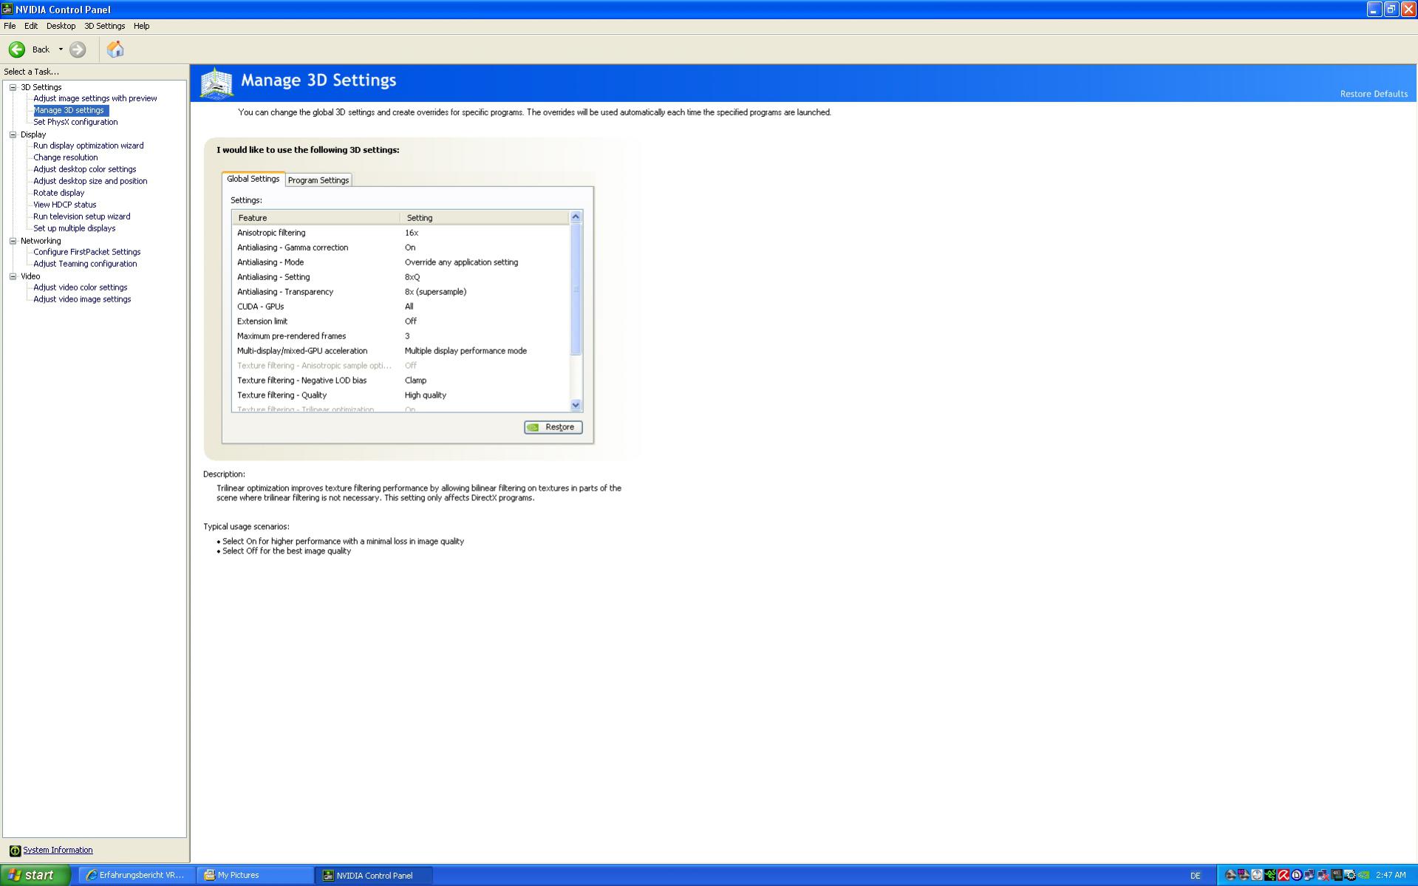Collapse the Display tree node

coord(13,134)
